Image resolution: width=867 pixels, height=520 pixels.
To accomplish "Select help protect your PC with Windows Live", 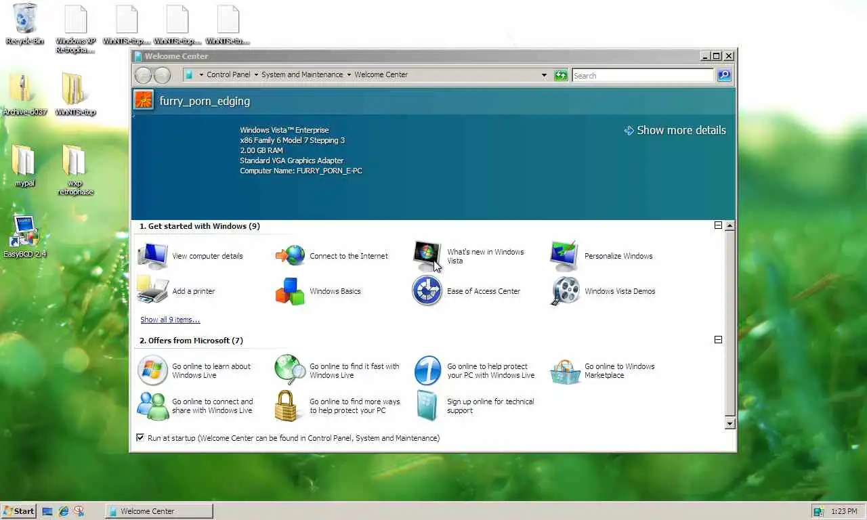I will tap(473, 371).
